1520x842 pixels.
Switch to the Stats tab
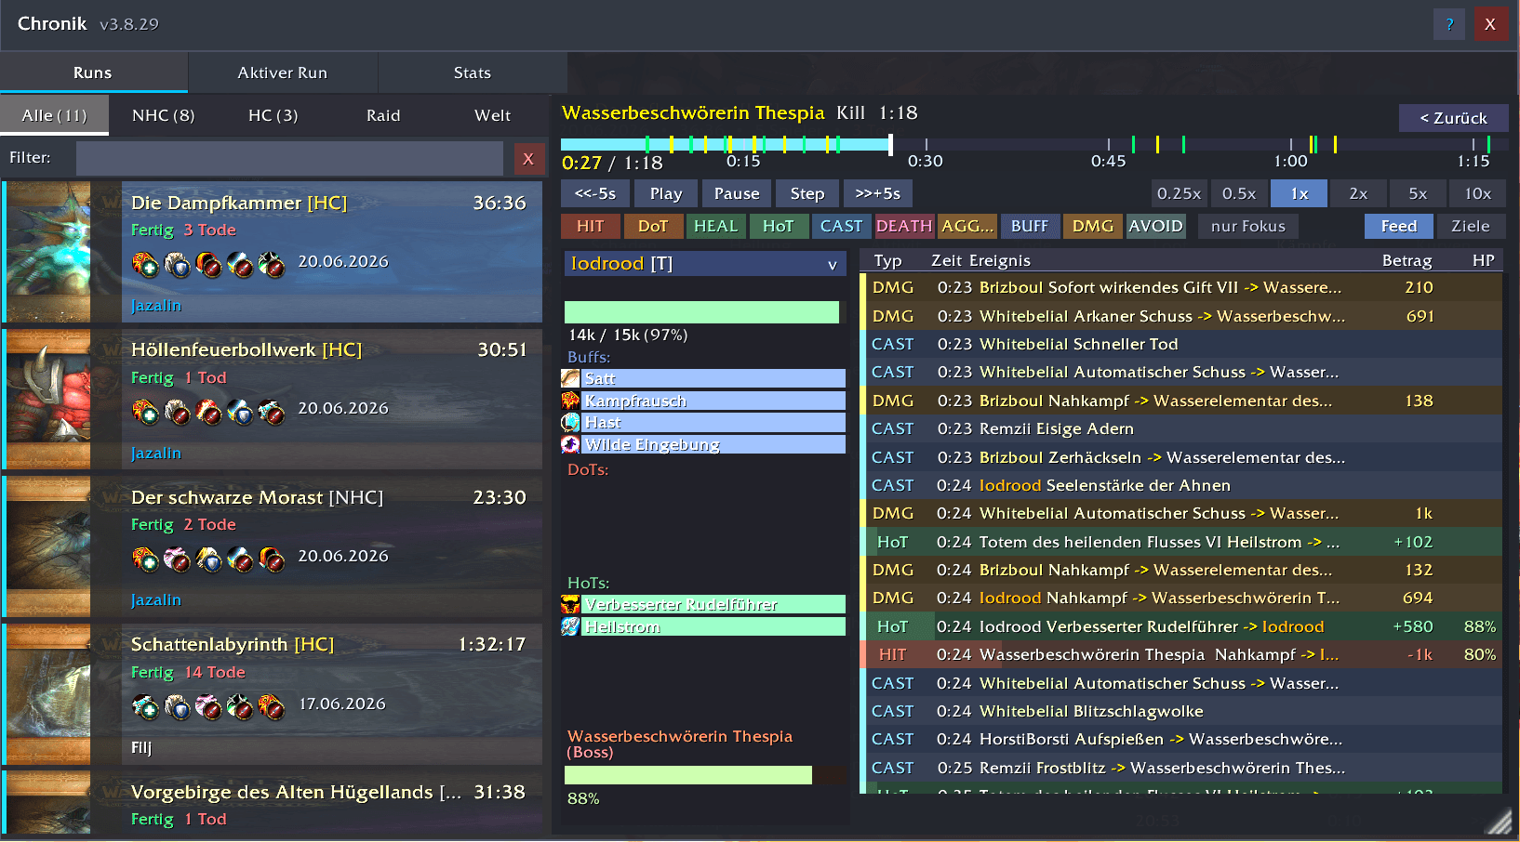point(473,72)
